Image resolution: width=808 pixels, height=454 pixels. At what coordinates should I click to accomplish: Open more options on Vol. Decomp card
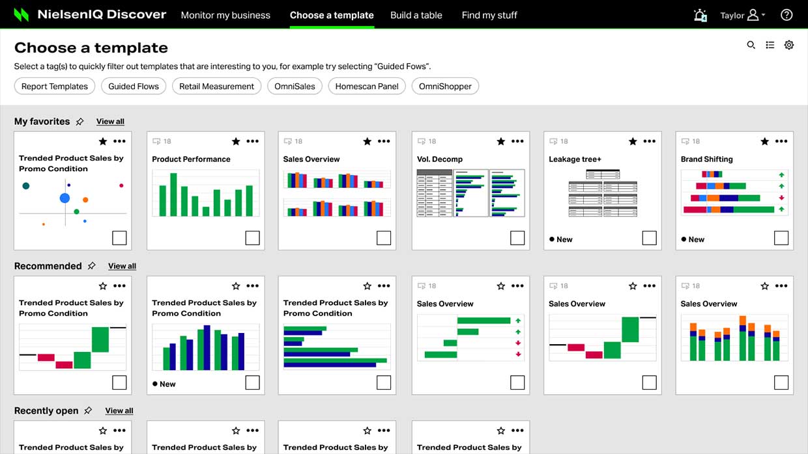[517, 141]
